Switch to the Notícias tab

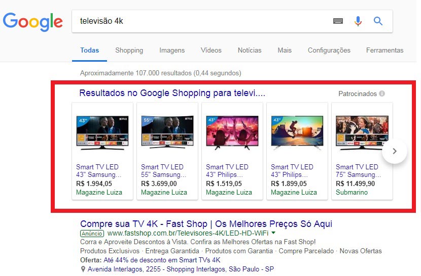[250, 51]
